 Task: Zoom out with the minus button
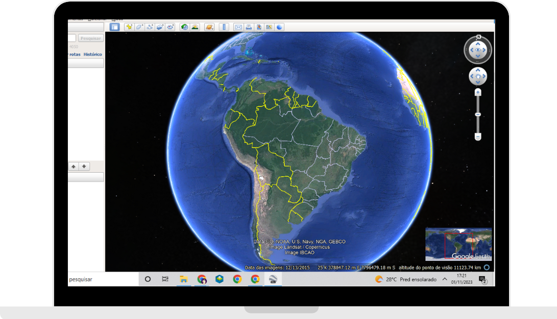[478, 137]
